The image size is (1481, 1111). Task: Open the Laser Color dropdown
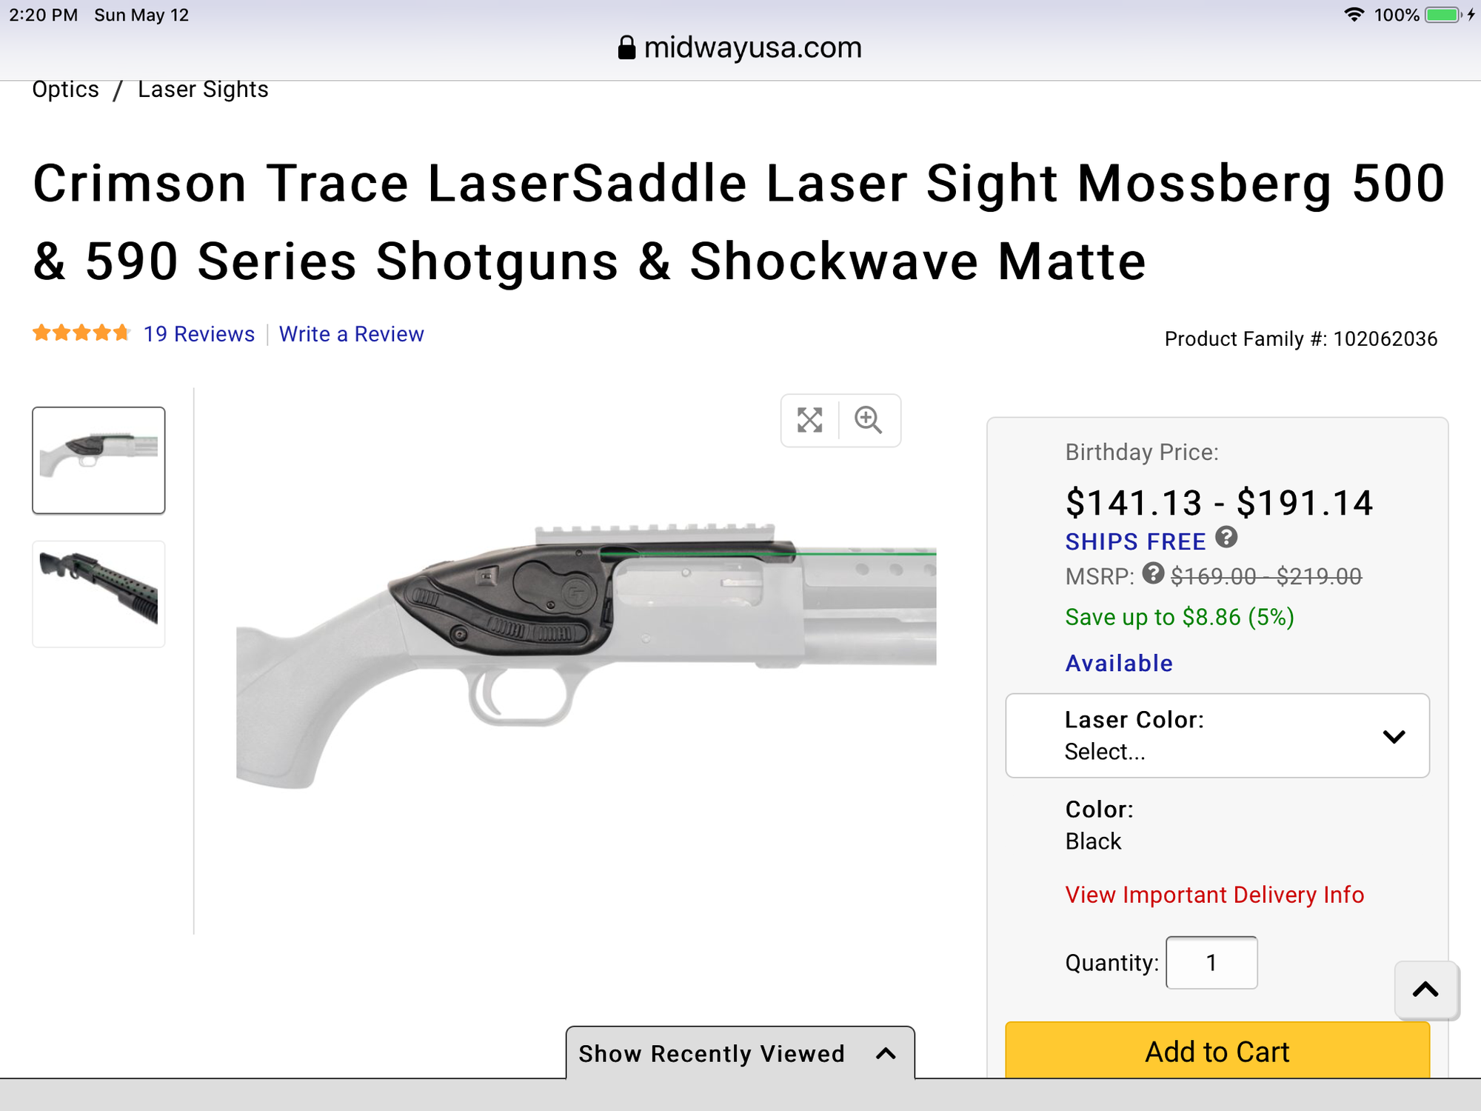(1217, 735)
